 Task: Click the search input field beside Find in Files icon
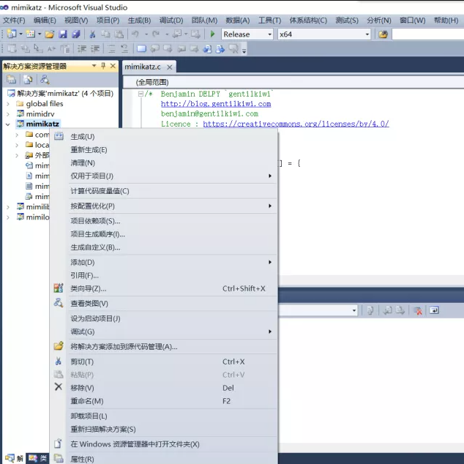point(428,34)
